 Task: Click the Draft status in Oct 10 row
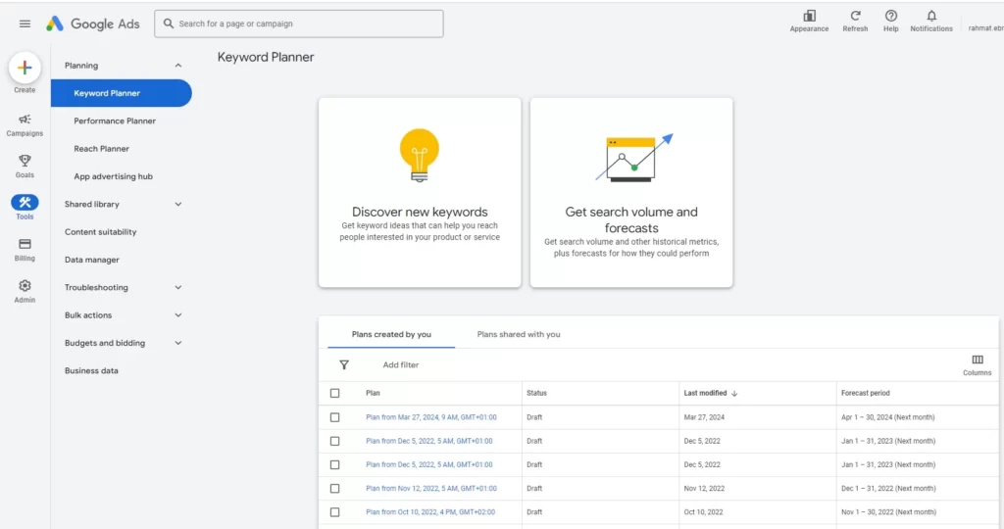[x=534, y=511]
